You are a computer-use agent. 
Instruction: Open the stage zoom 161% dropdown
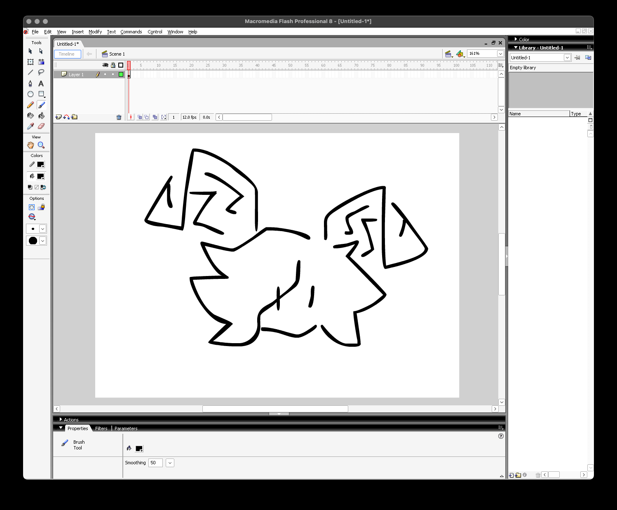(500, 54)
